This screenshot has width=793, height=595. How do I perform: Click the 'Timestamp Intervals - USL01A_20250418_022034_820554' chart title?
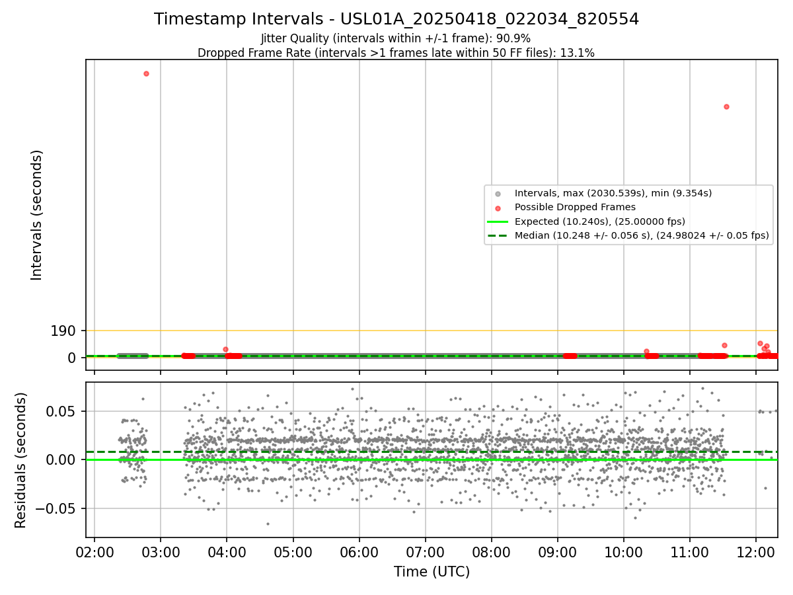397,19
